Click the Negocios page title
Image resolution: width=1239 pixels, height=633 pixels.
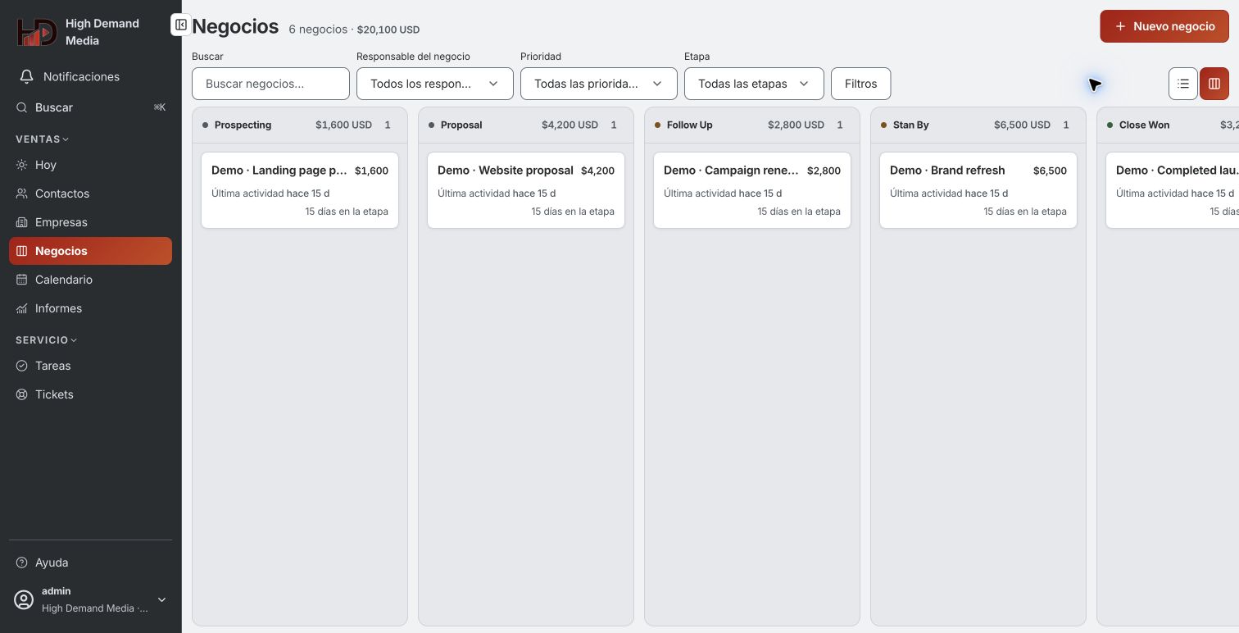coord(235,26)
